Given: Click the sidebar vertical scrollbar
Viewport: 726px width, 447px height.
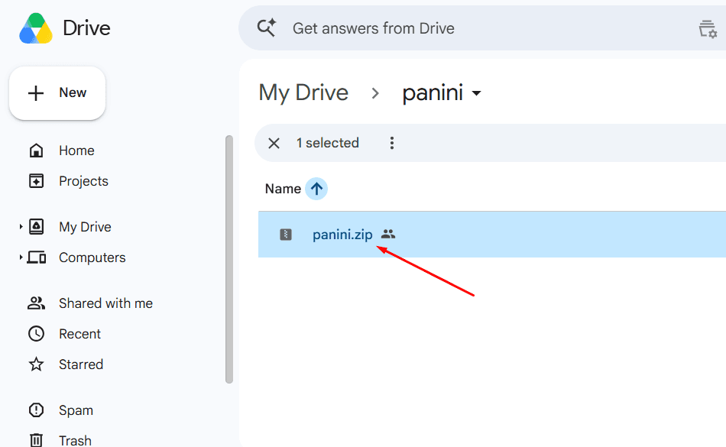Looking at the screenshot, I should (228, 259).
